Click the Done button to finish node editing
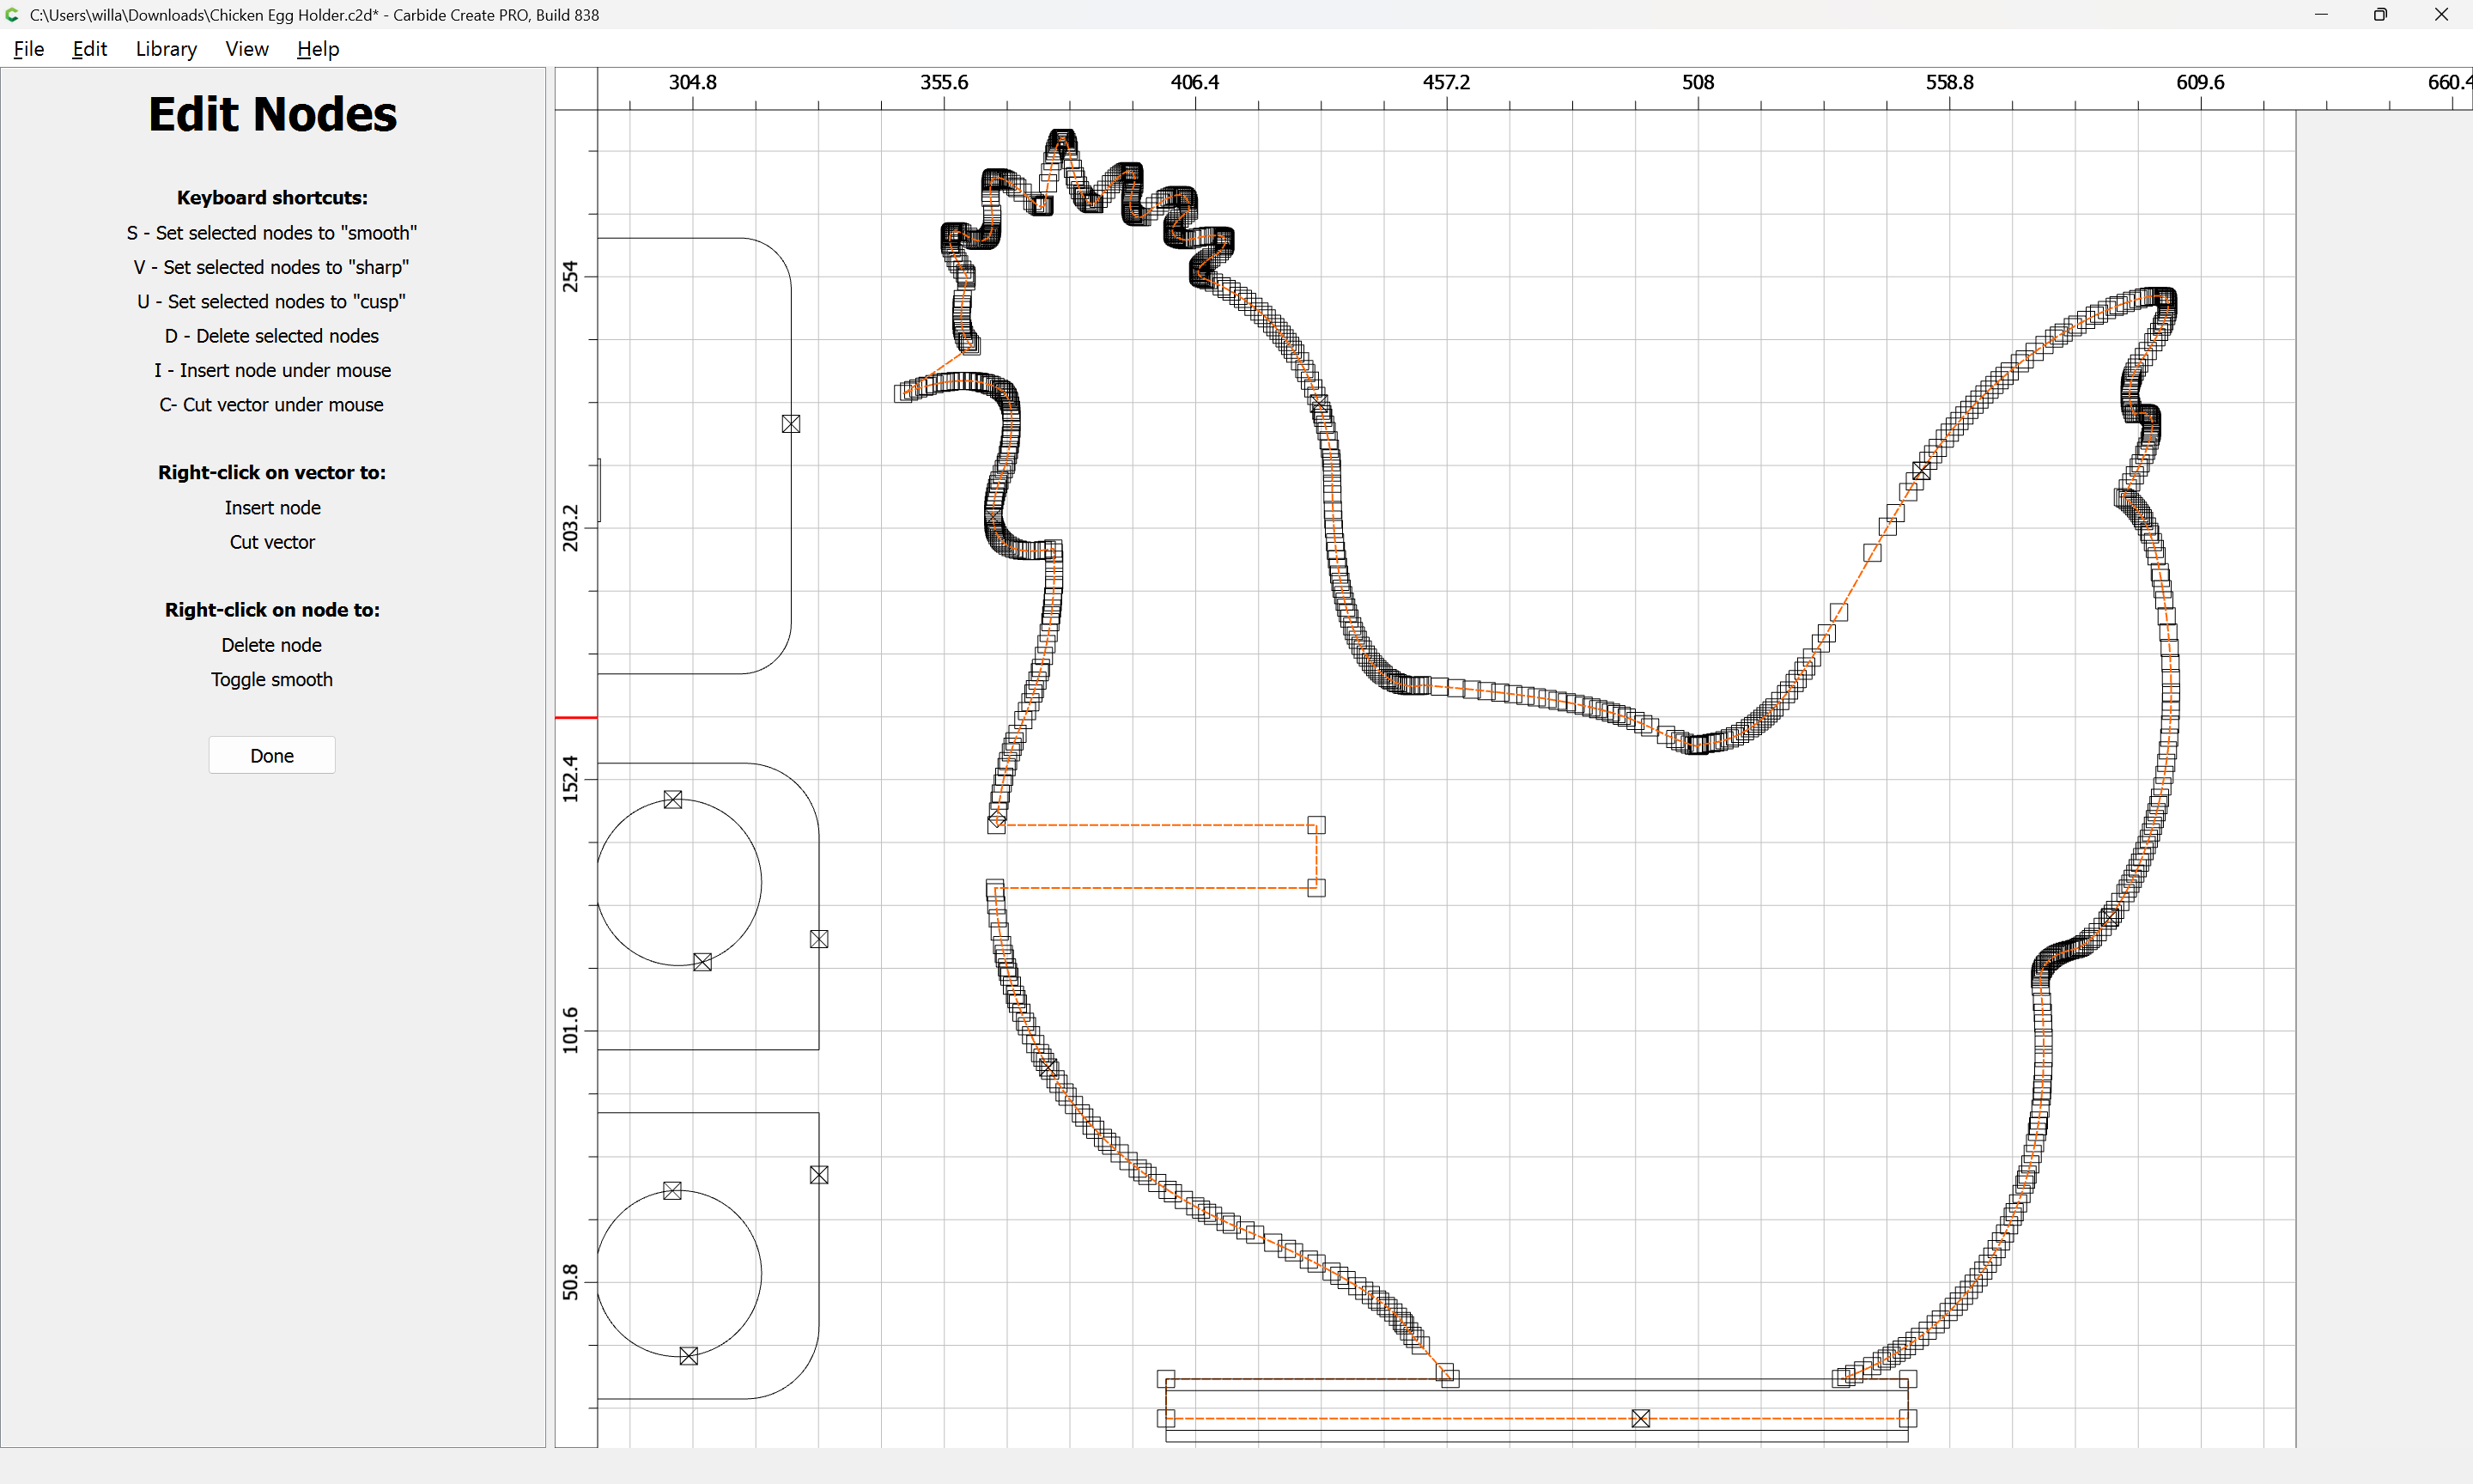This screenshot has height=1484, width=2473. [272, 756]
